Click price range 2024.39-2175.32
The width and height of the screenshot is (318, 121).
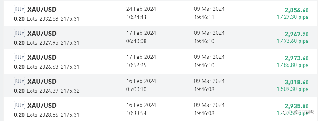point(59,91)
